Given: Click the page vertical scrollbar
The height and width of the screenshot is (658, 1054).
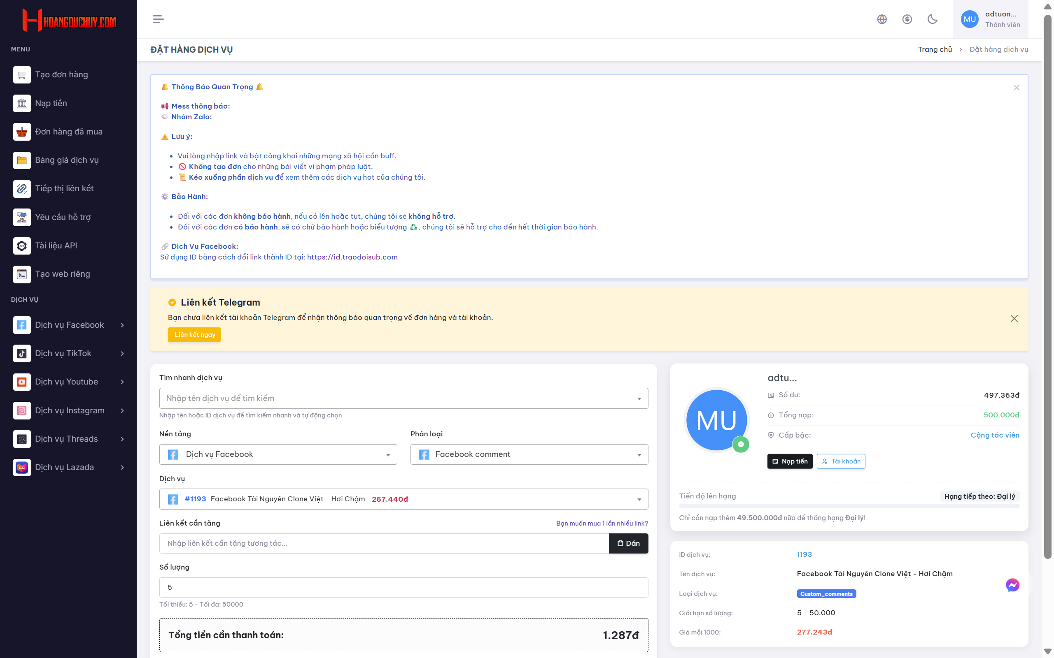Looking at the screenshot, I should point(1048,287).
